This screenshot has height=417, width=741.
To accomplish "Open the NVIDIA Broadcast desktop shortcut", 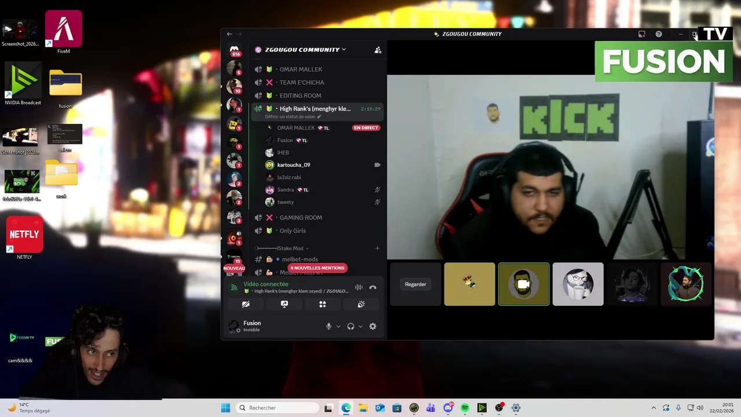I will click(x=23, y=84).
